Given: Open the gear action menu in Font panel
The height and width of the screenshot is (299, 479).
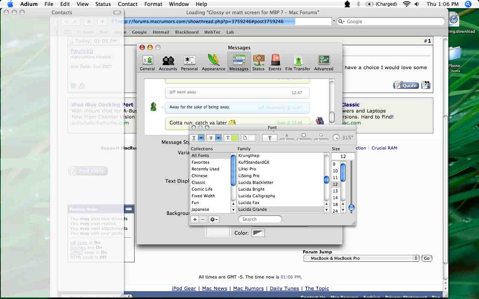Looking at the screenshot, I should pyautogui.click(x=214, y=219).
